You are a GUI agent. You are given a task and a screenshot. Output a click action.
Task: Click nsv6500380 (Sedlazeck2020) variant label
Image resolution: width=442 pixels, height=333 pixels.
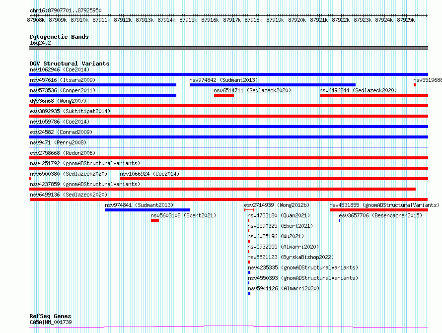click(69, 174)
